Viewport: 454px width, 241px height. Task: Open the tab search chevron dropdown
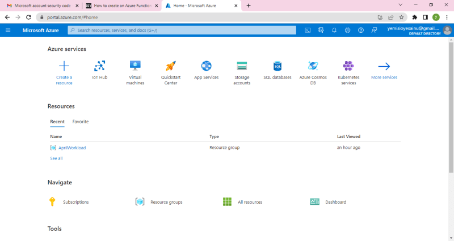400,5
